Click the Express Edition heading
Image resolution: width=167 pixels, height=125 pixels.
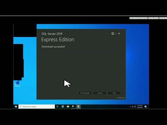tap(58, 40)
